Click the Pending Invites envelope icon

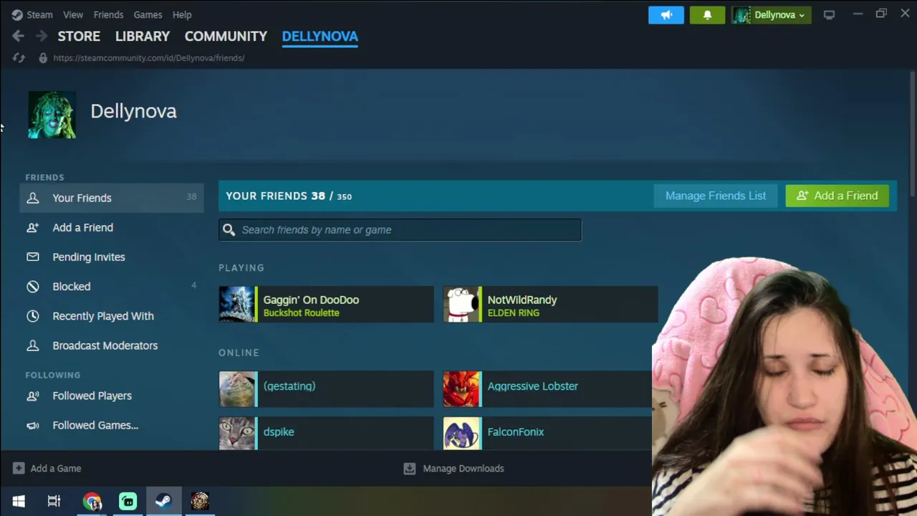pos(33,257)
